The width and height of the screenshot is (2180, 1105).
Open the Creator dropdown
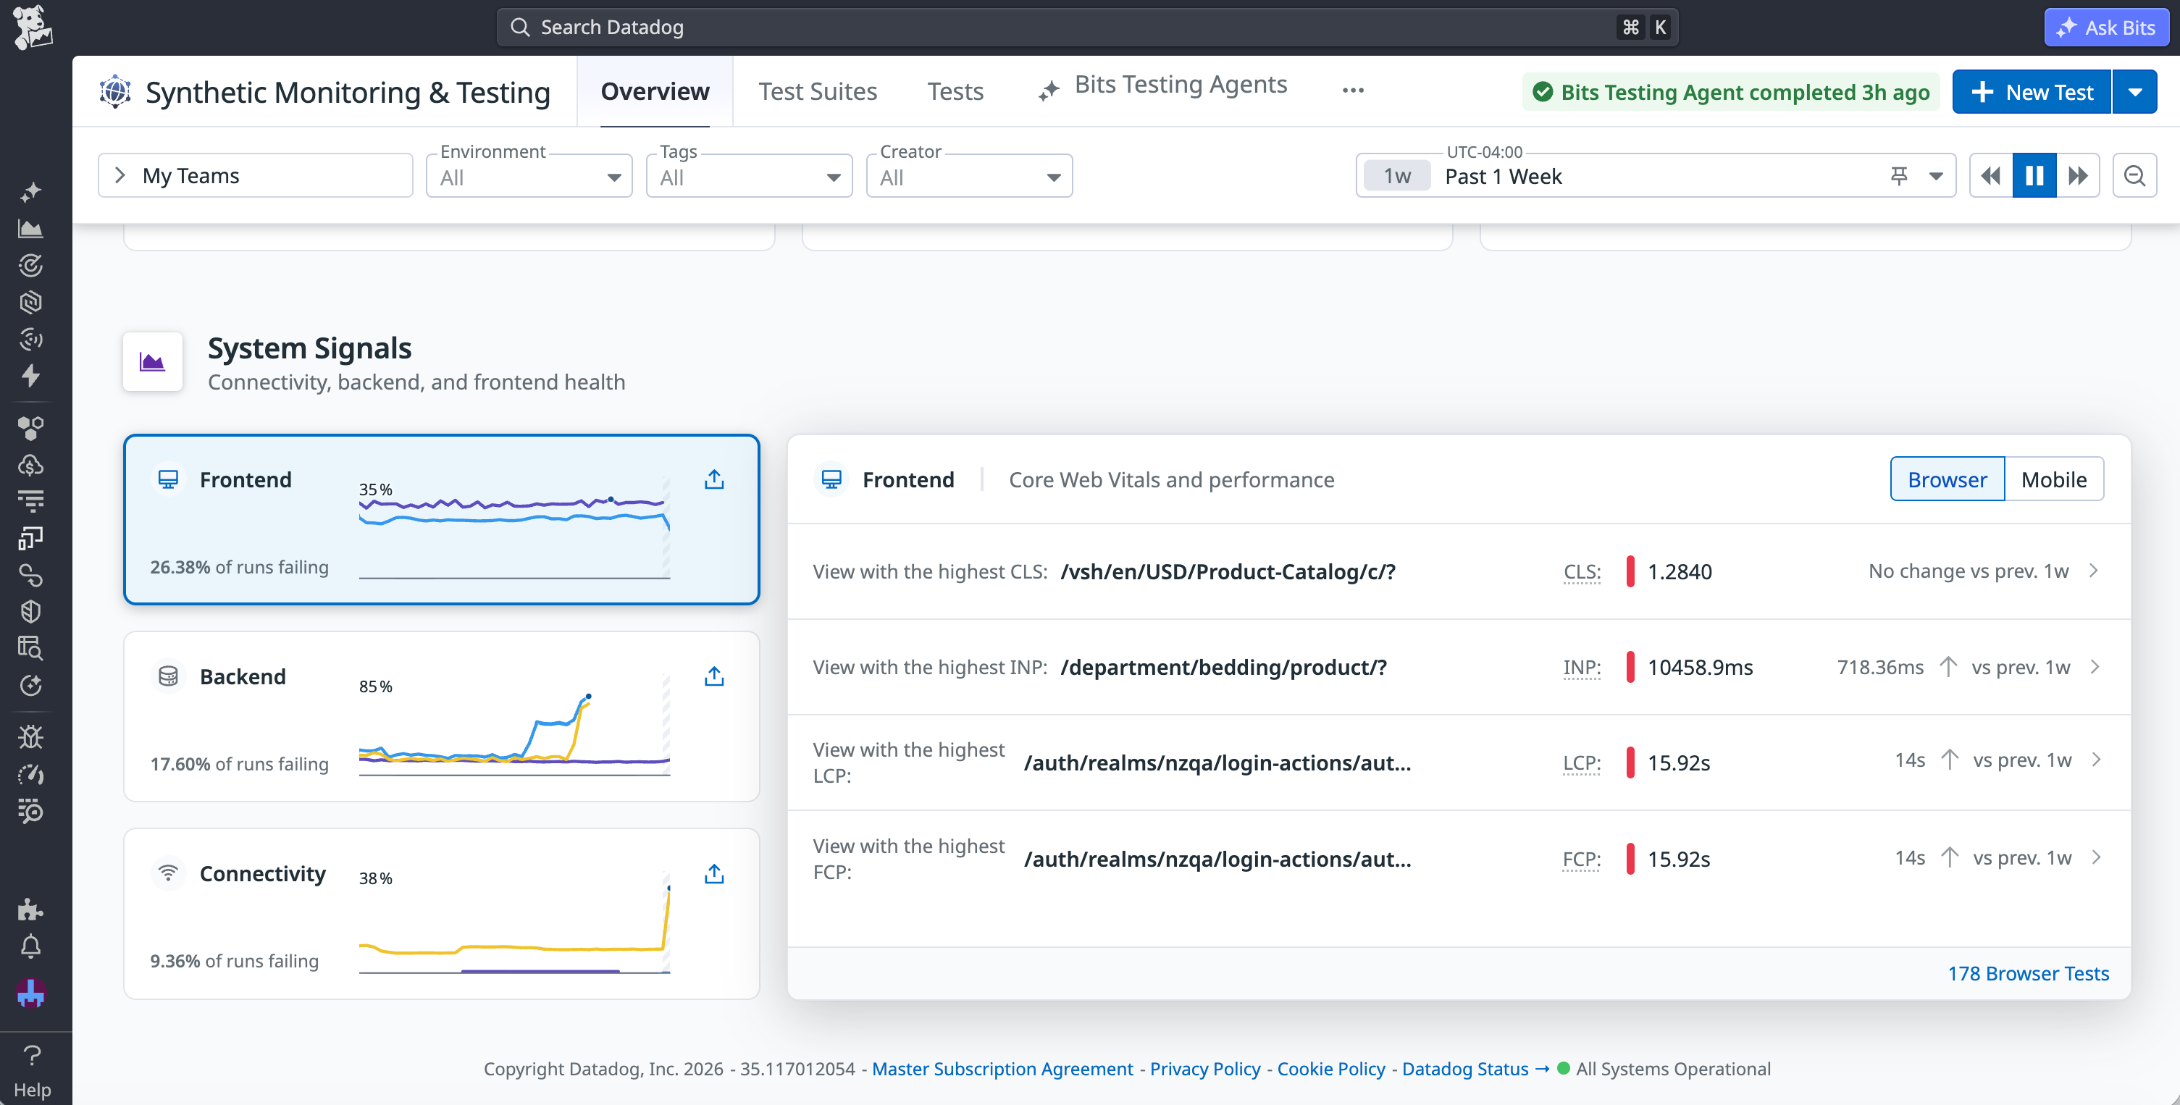coord(969,176)
